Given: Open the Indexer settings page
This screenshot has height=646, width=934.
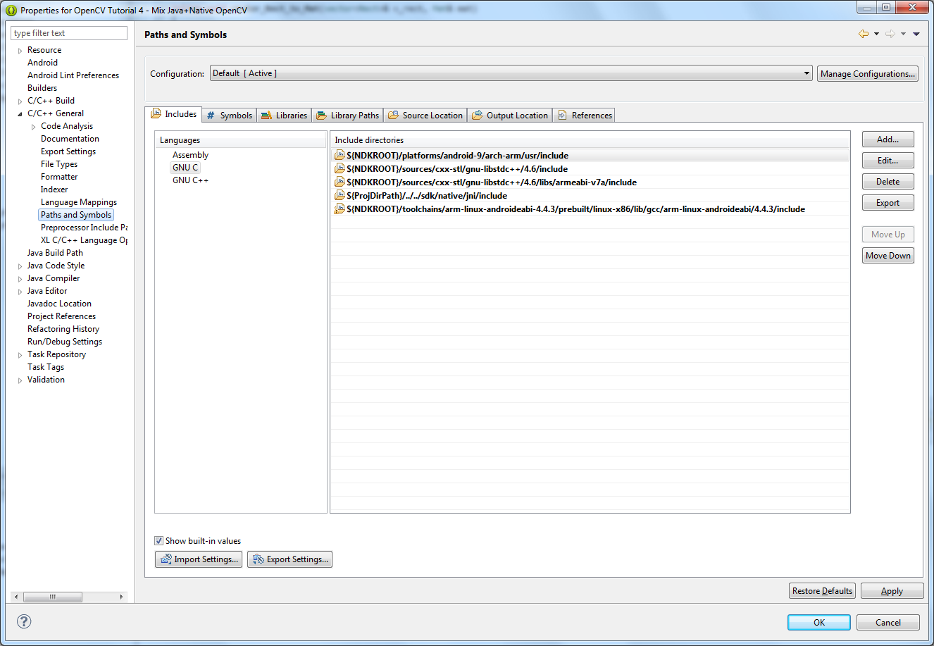Looking at the screenshot, I should point(54,190).
